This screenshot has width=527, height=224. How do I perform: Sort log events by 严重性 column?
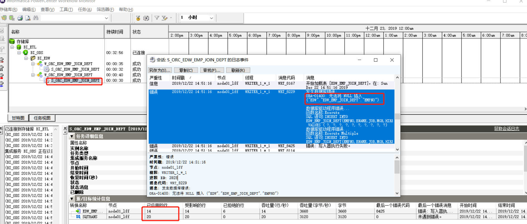160,78
